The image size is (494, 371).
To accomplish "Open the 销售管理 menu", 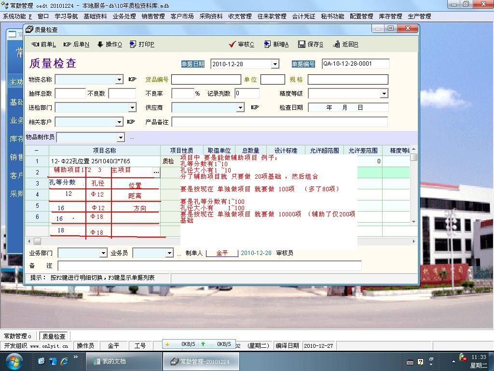I will click(x=153, y=16).
